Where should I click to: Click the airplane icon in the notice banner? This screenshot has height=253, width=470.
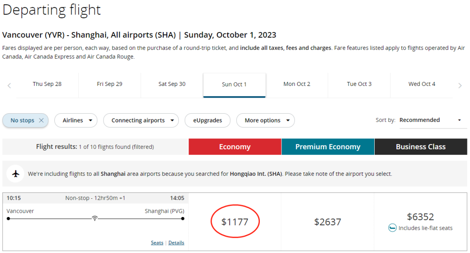click(x=16, y=174)
